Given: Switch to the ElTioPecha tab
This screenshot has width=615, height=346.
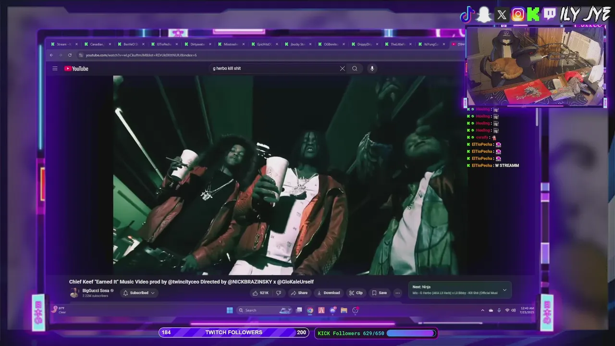Looking at the screenshot, I should click(x=164, y=44).
